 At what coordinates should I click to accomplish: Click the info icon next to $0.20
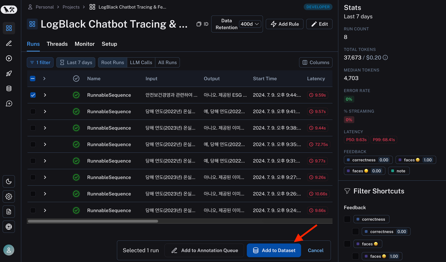pos(385,57)
